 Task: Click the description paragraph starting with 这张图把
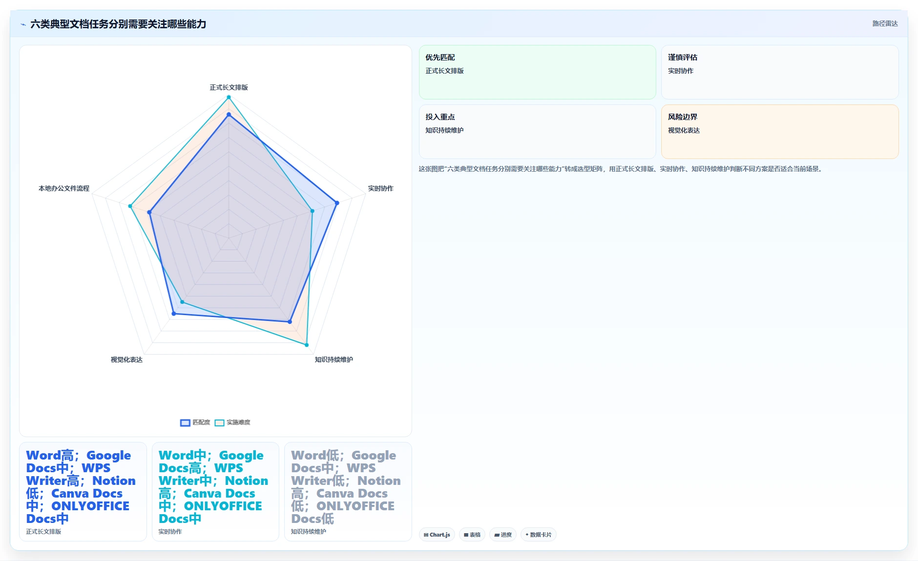(x=621, y=169)
